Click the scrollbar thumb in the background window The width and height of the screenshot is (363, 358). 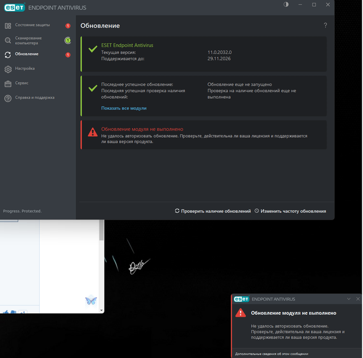coord(101,230)
